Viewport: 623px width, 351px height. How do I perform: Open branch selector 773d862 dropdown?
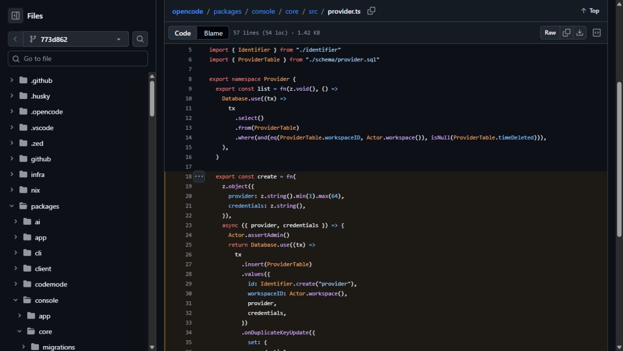pyautogui.click(x=75, y=39)
